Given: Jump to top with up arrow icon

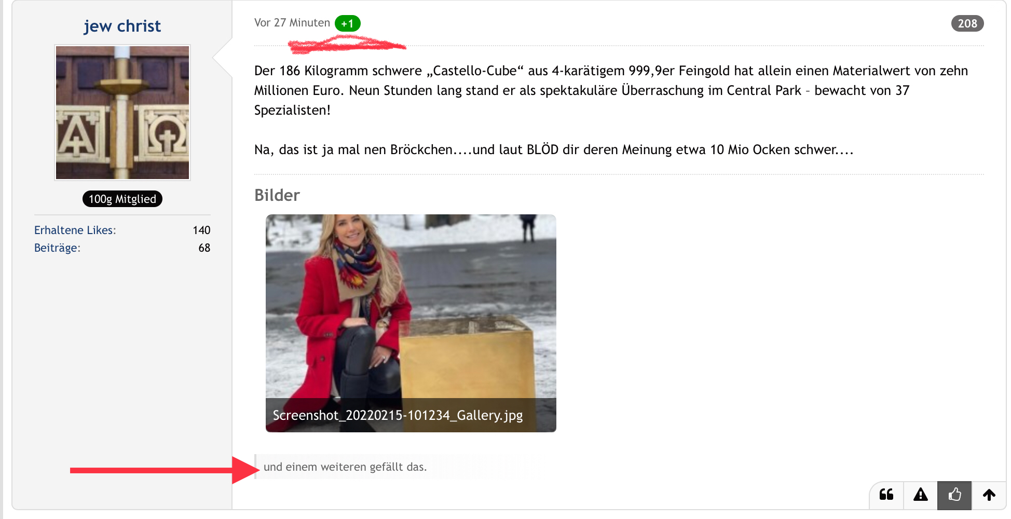Looking at the screenshot, I should point(989,495).
